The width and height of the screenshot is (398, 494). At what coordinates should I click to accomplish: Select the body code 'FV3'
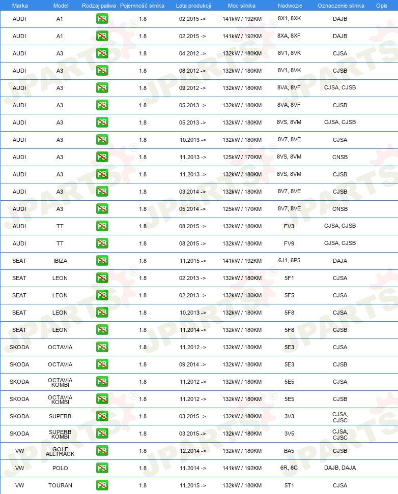[289, 226]
